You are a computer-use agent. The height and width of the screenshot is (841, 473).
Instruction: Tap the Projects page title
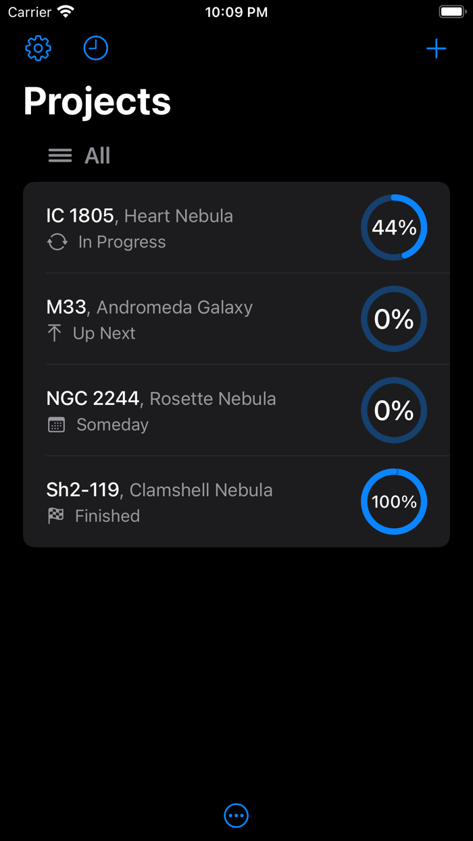(x=97, y=101)
